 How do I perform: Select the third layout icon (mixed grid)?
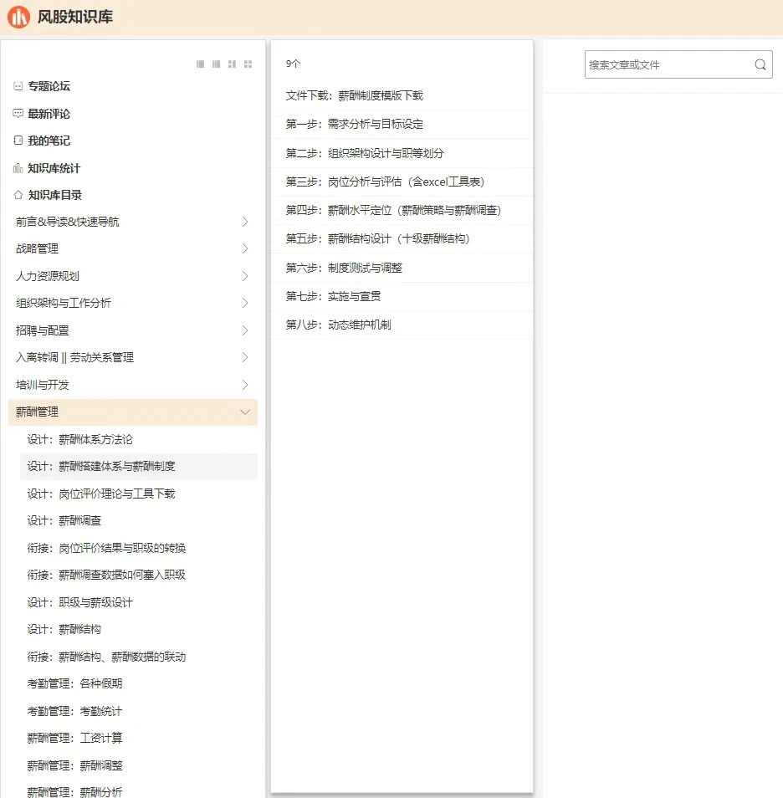[x=232, y=64]
